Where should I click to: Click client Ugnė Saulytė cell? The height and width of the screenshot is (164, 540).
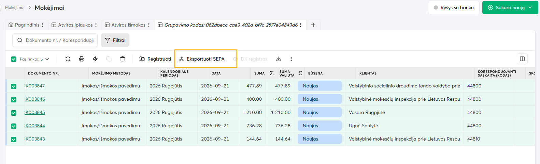coord(364,126)
